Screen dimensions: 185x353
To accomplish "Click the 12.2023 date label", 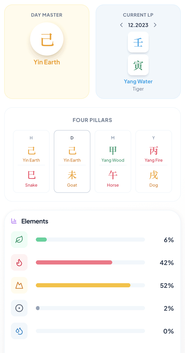I will [x=138, y=25].
